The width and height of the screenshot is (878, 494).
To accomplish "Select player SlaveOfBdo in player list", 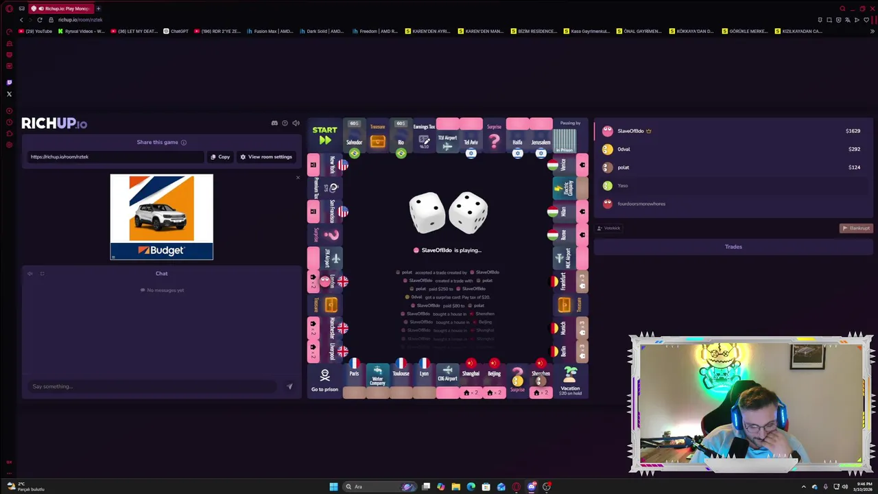I will (x=732, y=131).
